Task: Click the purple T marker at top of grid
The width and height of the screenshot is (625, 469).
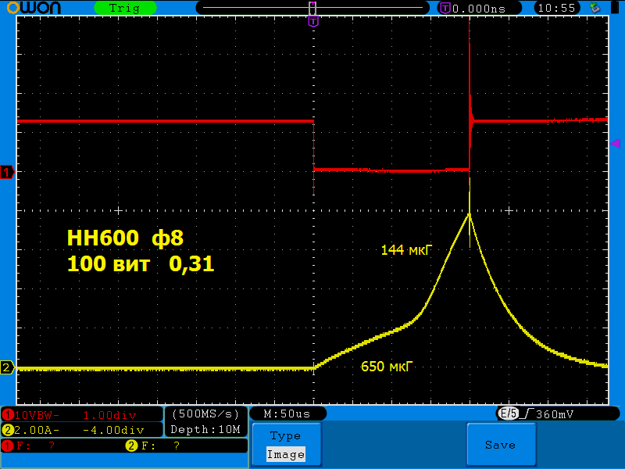Action: click(313, 22)
